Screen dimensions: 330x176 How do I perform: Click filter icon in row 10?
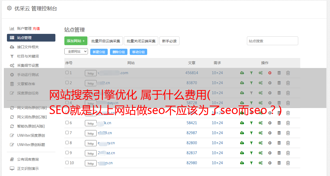pos(251,163)
